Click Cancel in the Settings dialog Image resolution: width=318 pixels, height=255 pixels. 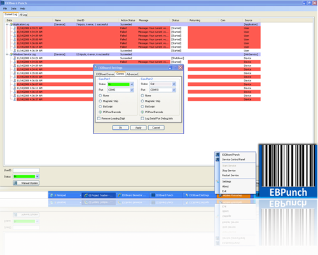[x=156, y=128]
